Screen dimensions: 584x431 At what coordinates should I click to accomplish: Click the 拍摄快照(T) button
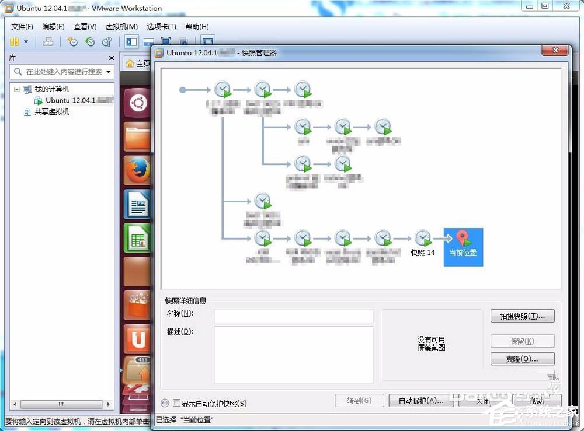click(x=522, y=316)
